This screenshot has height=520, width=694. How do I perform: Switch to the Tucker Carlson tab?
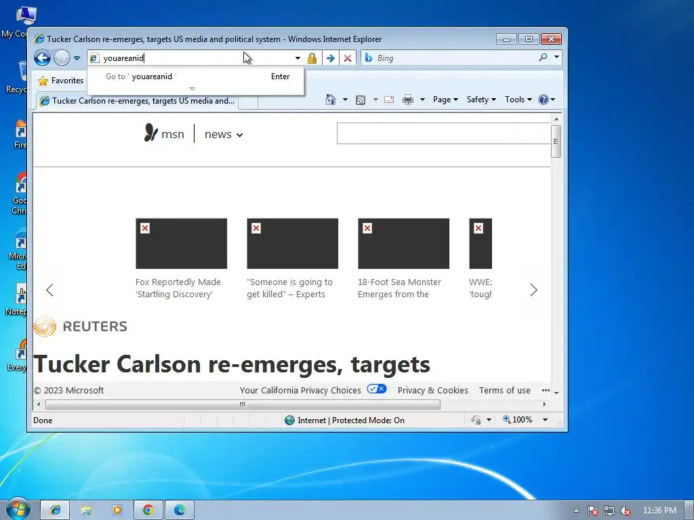[x=137, y=101]
